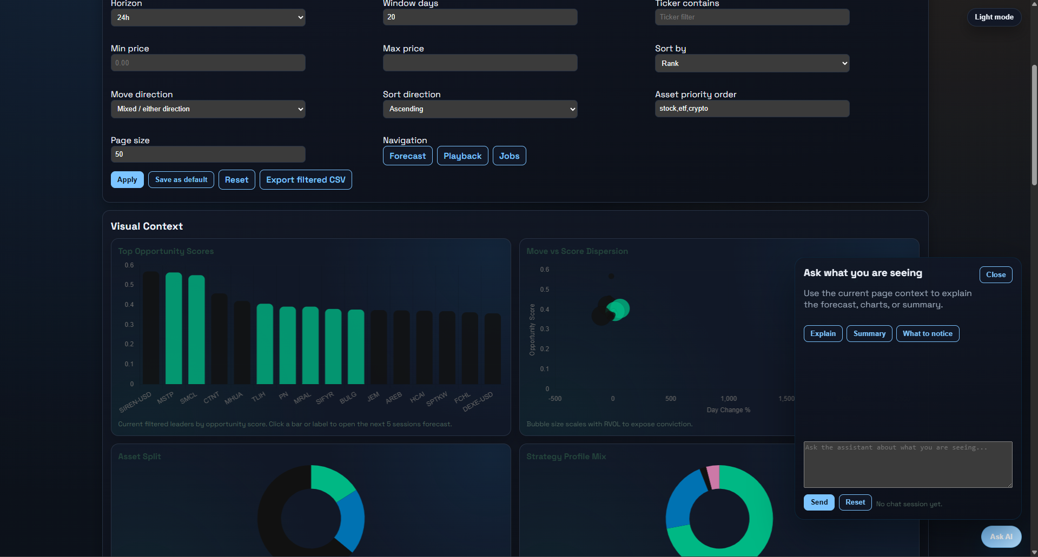Image resolution: width=1038 pixels, height=557 pixels.
Task: Open the Horizon dropdown showing 24h
Action: click(x=208, y=17)
